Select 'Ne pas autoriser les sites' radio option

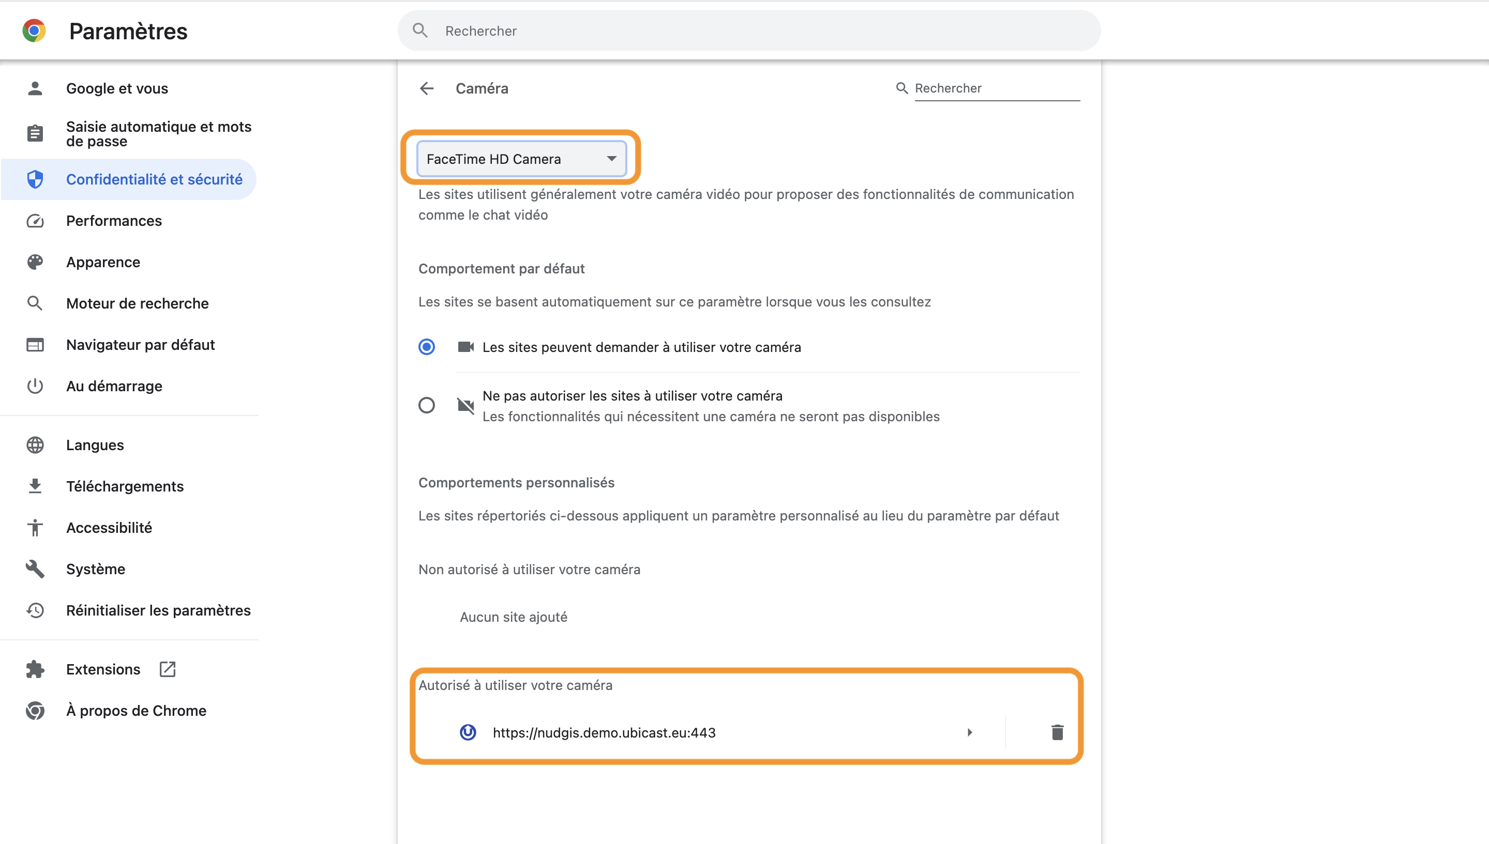pos(426,405)
